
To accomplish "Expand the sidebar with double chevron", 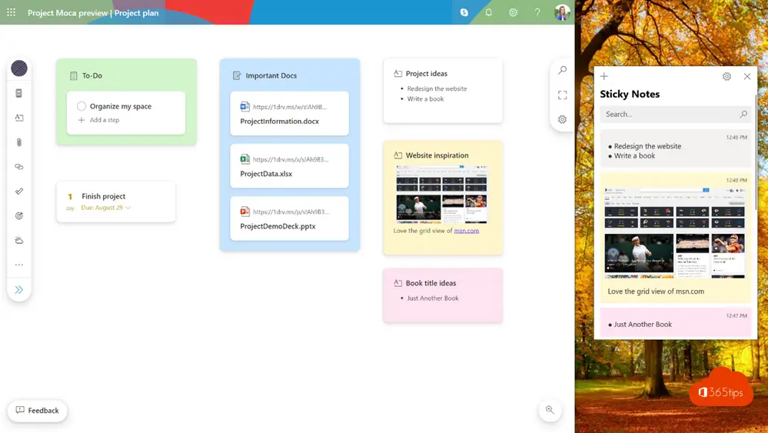I will point(19,289).
